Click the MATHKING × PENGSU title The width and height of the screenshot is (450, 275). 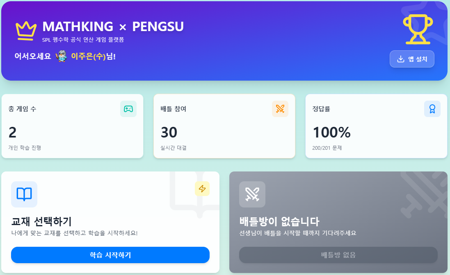[x=113, y=27]
